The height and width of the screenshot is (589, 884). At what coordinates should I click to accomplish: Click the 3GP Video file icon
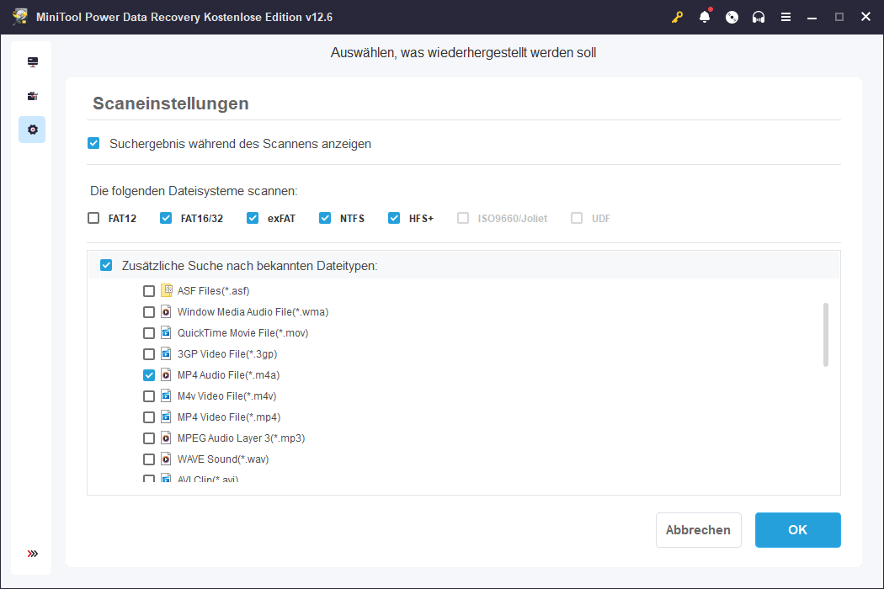(167, 354)
